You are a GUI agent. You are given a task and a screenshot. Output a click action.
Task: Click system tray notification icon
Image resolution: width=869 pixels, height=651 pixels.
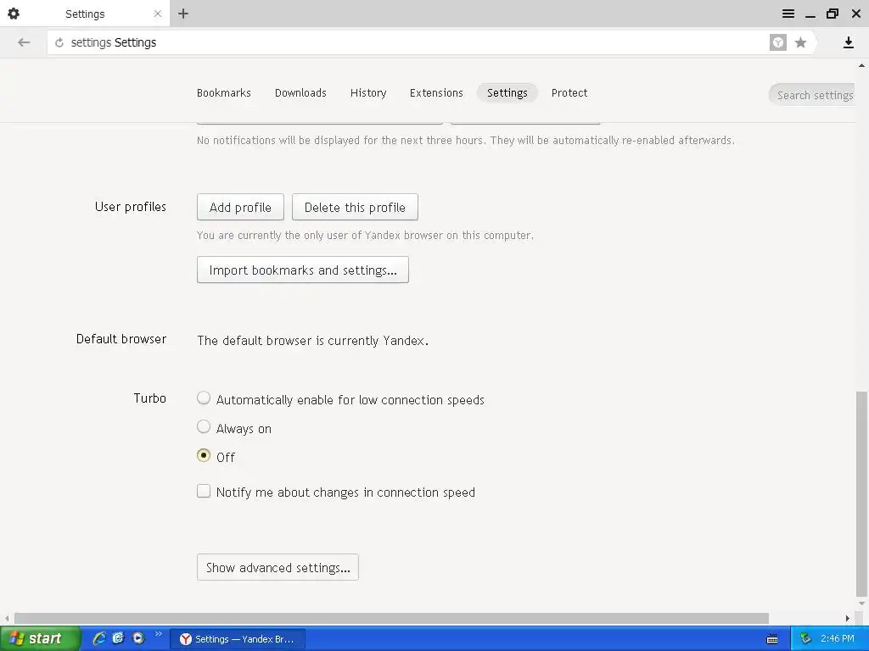coord(805,639)
